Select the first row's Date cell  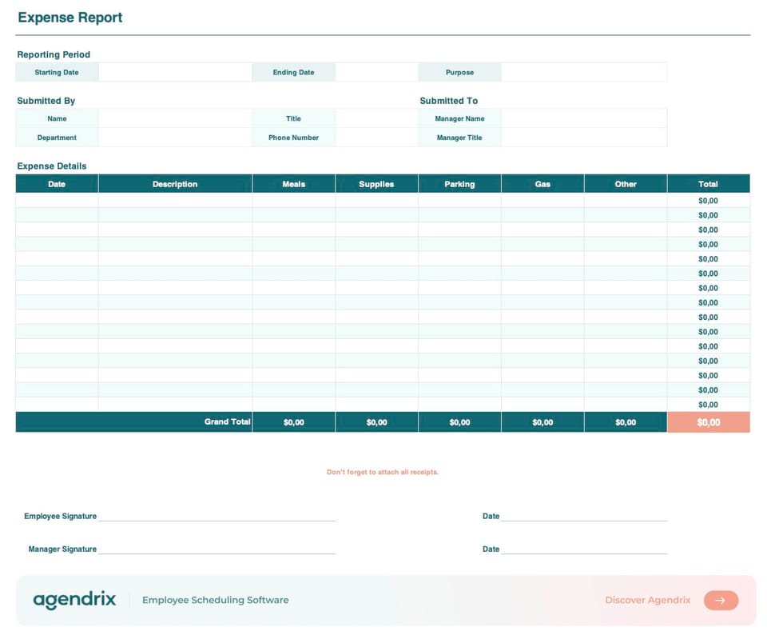click(57, 200)
